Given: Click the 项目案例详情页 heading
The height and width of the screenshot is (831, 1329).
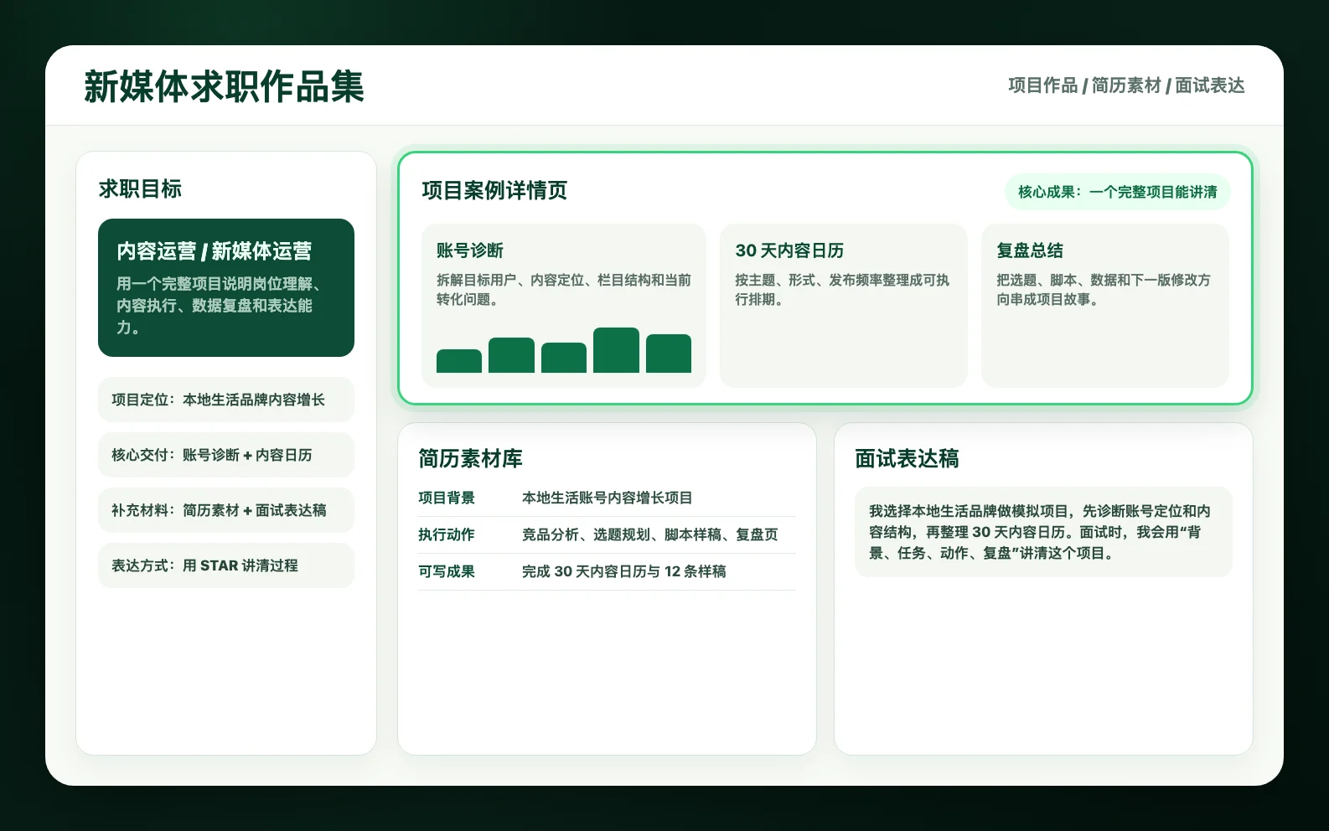Looking at the screenshot, I should pyautogui.click(x=494, y=191).
